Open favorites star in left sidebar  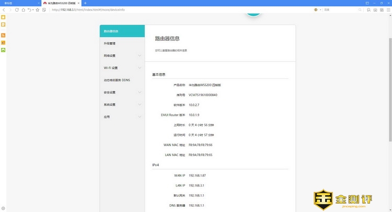click(x=3, y=17)
